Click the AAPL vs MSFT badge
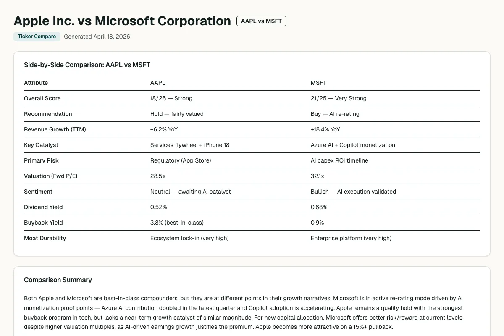 click(x=261, y=21)
